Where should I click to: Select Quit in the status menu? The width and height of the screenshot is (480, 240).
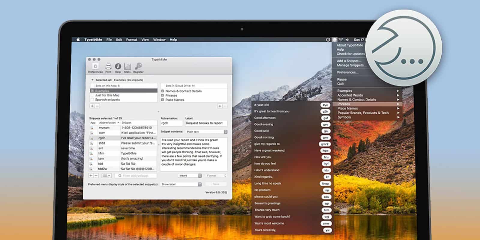coord(340,84)
